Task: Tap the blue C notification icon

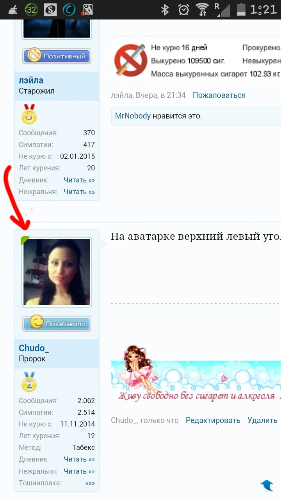Action: tap(69, 10)
